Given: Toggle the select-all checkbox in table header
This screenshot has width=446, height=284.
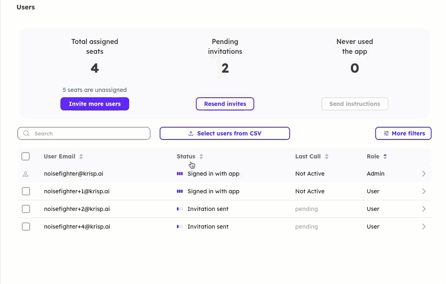Looking at the screenshot, I should point(26,156).
